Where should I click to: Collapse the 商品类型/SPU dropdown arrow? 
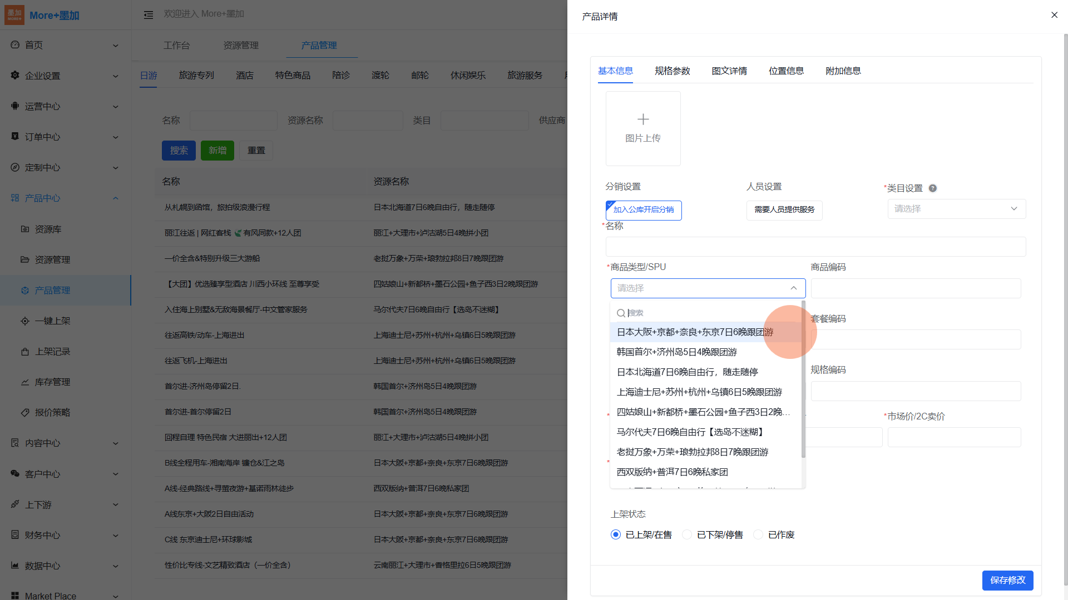(793, 288)
